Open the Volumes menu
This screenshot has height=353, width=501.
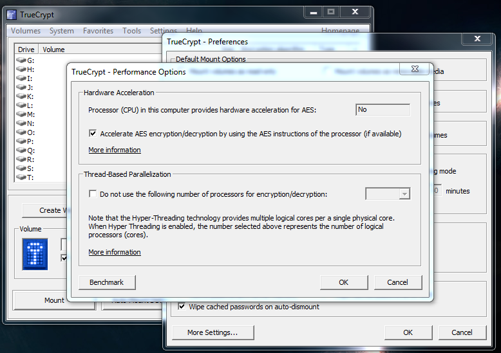tap(26, 31)
